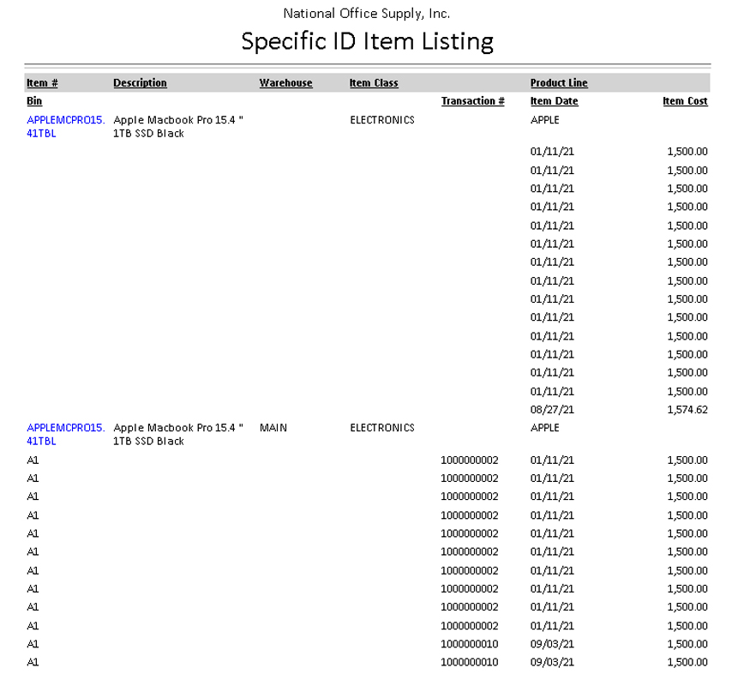Select the first A1 bin entry
Screen dimensions: 732x674
click(x=33, y=460)
